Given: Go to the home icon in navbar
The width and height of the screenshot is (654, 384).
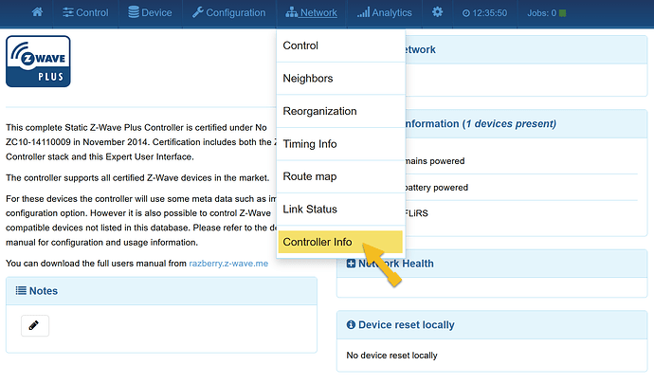Looking at the screenshot, I should [37, 12].
